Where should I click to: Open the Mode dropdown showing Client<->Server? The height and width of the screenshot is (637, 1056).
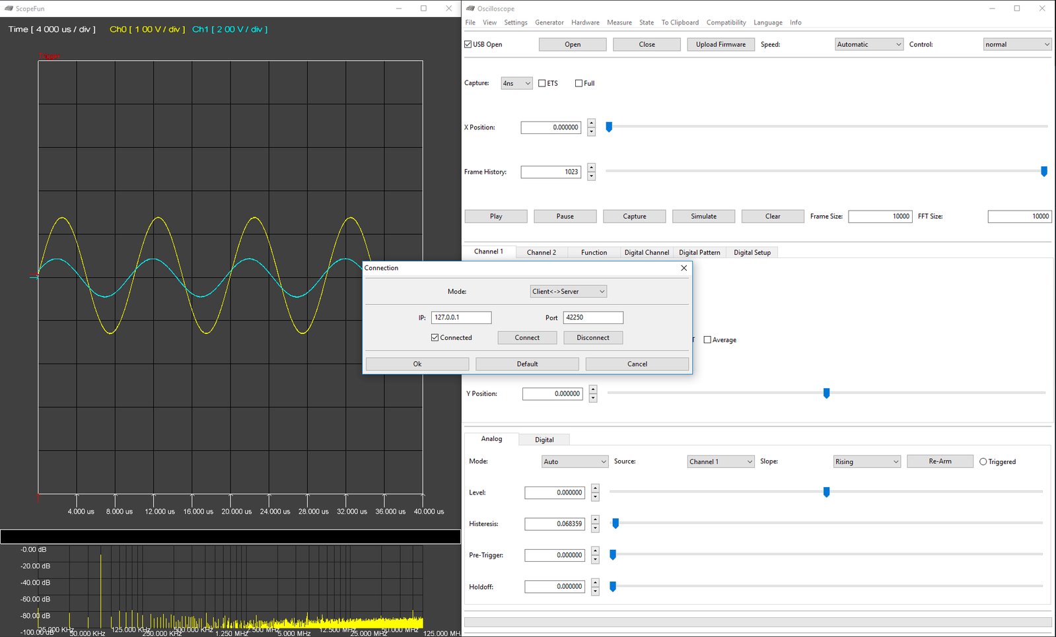[569, 291]
